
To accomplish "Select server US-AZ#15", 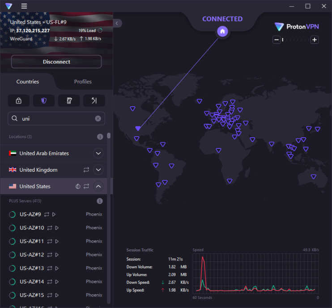I will 54,295.
